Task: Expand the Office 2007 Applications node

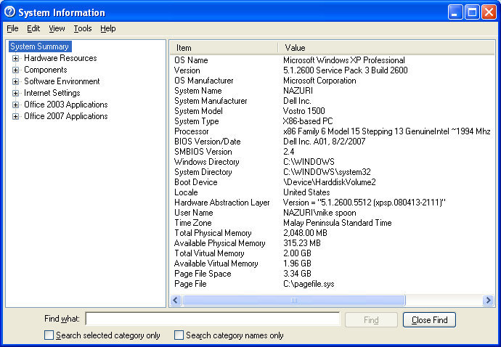Action: [15, 116]
